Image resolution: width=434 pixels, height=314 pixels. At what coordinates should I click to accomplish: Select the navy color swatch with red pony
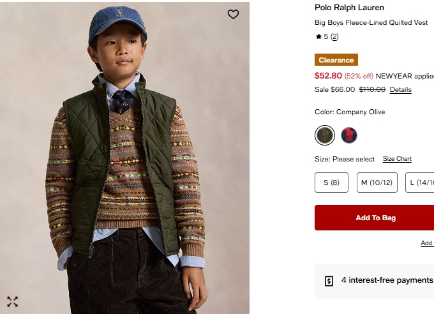(x=348, y=135)
